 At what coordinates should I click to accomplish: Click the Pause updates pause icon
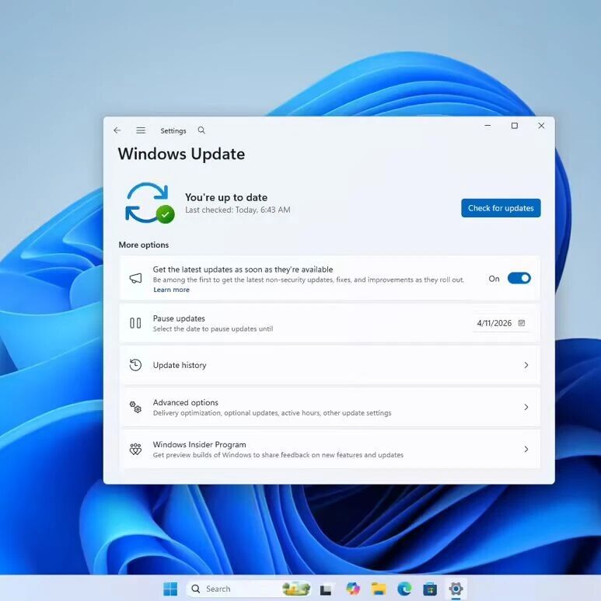click(x=135, y=323)
